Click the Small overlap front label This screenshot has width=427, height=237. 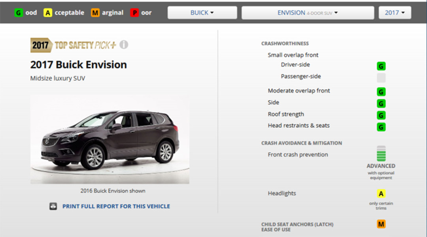293,55
